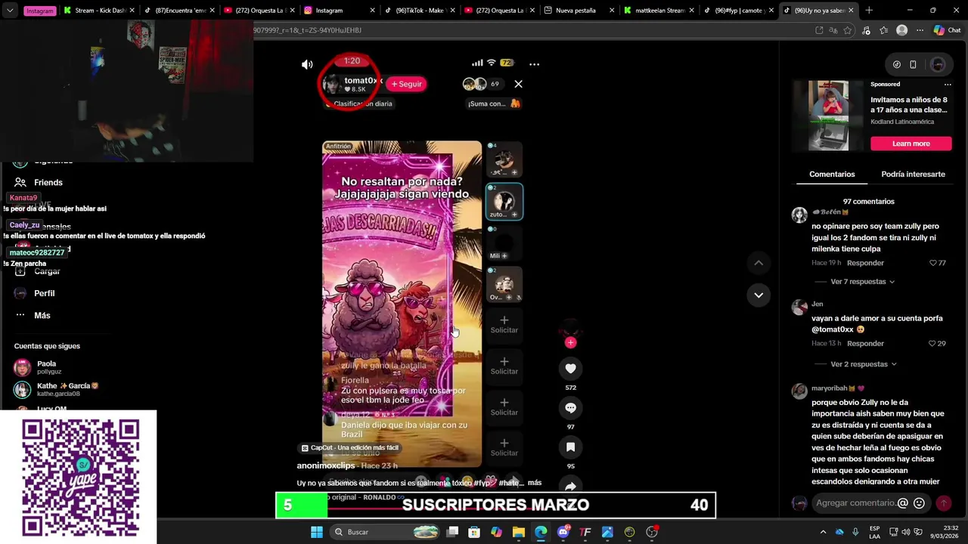The height and width of the screenshot is (544, 968).
Task: Open Microsoft Edge from the taskbar
Action: 541,532
